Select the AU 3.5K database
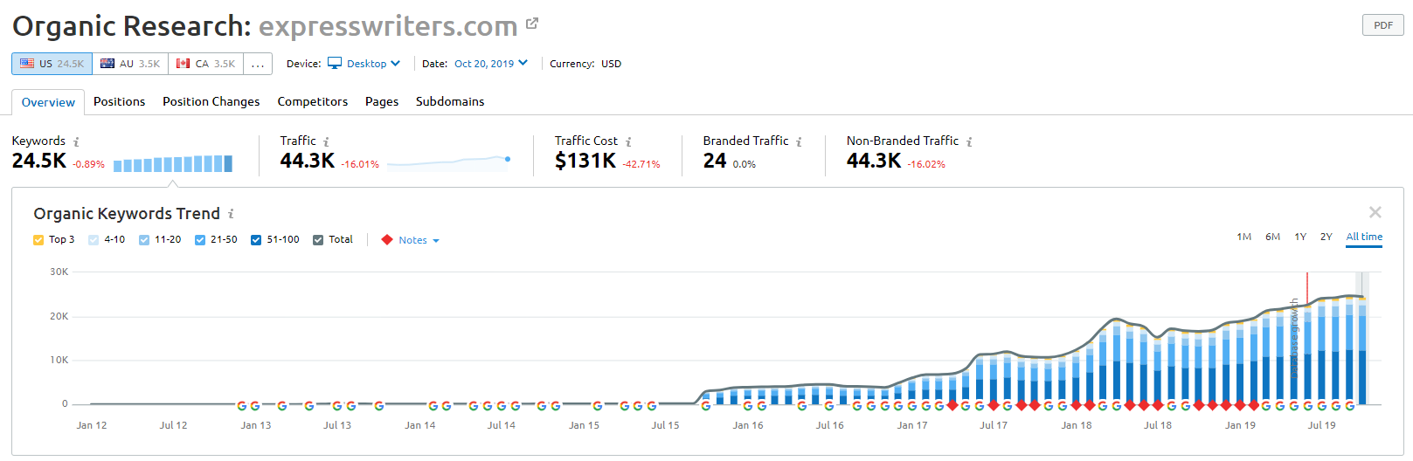1413x461 pixels. (x=130, y=64)
